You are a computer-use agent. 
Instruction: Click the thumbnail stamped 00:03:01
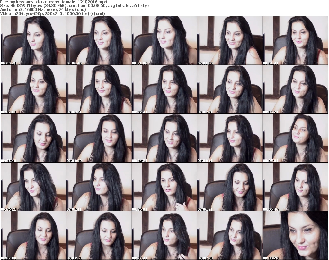tap(230, 89)
